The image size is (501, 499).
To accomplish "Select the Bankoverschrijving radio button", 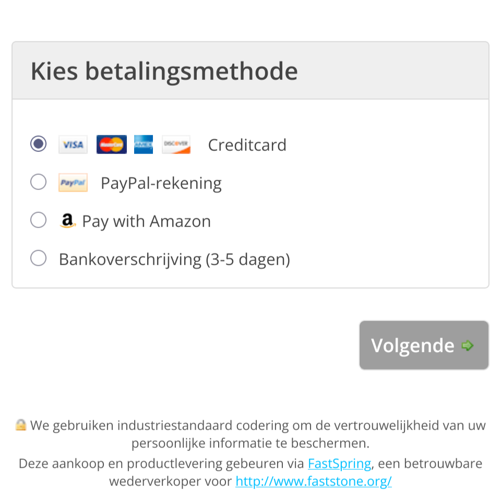I will click(38, 258).
